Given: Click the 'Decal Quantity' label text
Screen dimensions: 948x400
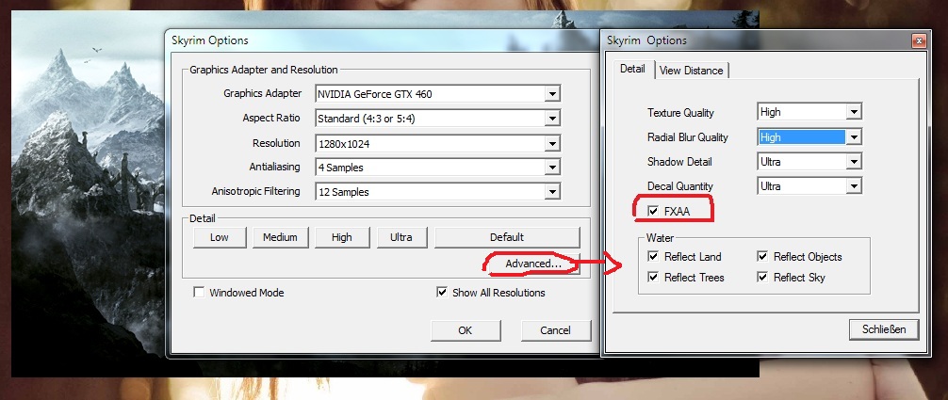Looking at the screenshot, I should point(680,186).
